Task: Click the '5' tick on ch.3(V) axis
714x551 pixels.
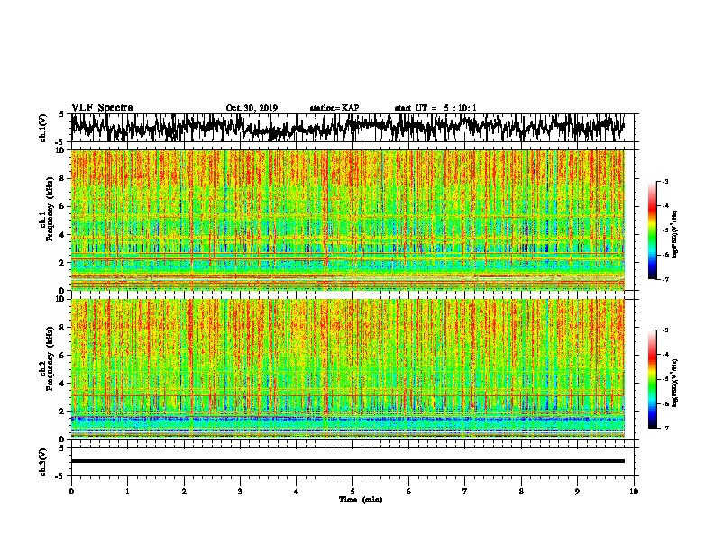Action: coord(61,448)
